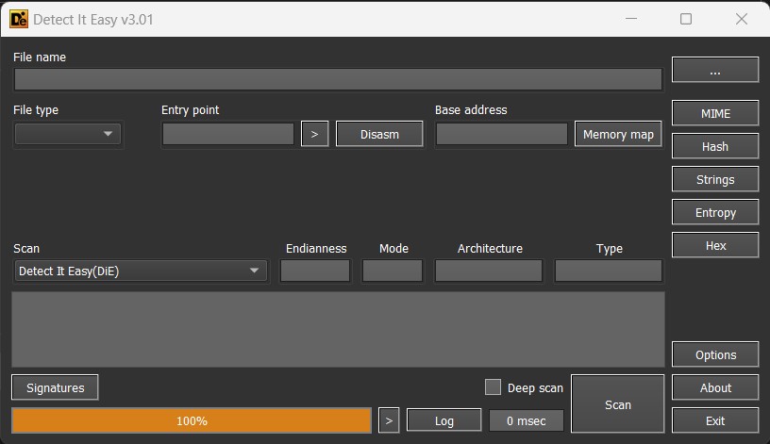Viewport: 770px width, 444px height.
Task: Click the Detect It Easy title bar icon
Action: [18, 19]
